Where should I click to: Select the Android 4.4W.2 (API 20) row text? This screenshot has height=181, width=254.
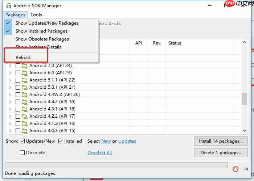pyautogui.click(x=54, y=94)
